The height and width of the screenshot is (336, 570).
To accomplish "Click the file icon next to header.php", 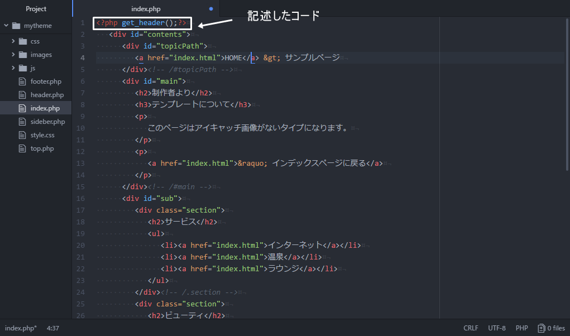I will [x=21, y=94].
